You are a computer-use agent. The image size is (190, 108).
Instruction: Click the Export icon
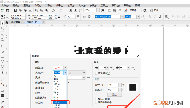coord(76,10)
